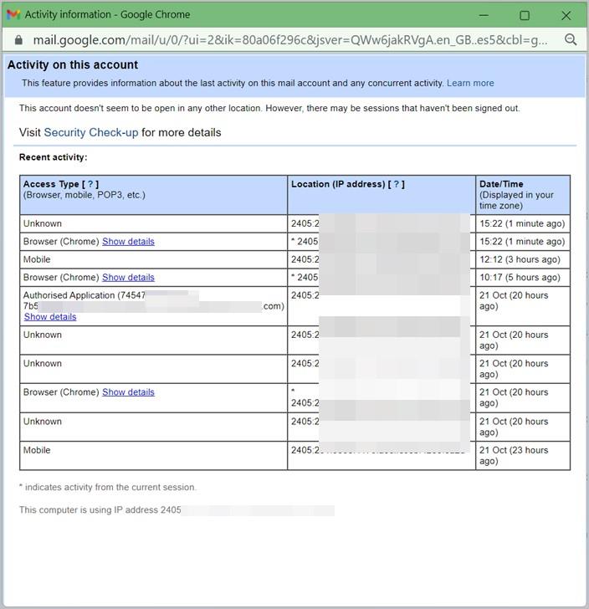589x609 pixels.
Task: Click the '10:17 (5 hours ago)' time cell
Action: 523,278
